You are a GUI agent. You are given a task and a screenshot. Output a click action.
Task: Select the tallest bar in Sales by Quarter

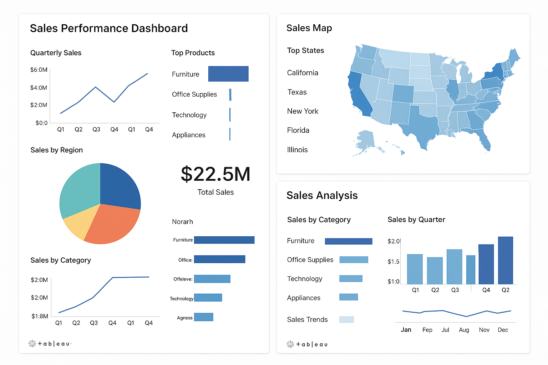pos(505,260)
